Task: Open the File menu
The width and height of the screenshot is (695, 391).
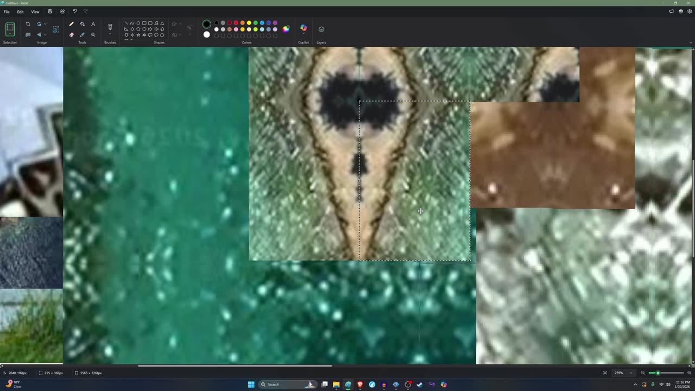Action: 7,11
